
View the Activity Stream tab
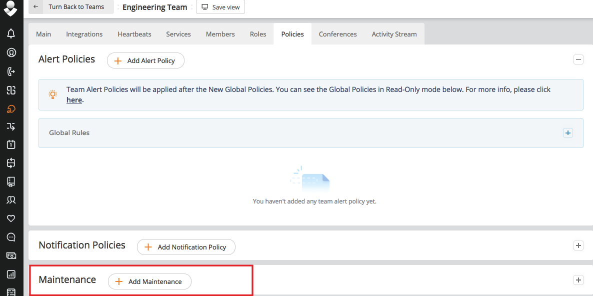click(x=394, y=34)
